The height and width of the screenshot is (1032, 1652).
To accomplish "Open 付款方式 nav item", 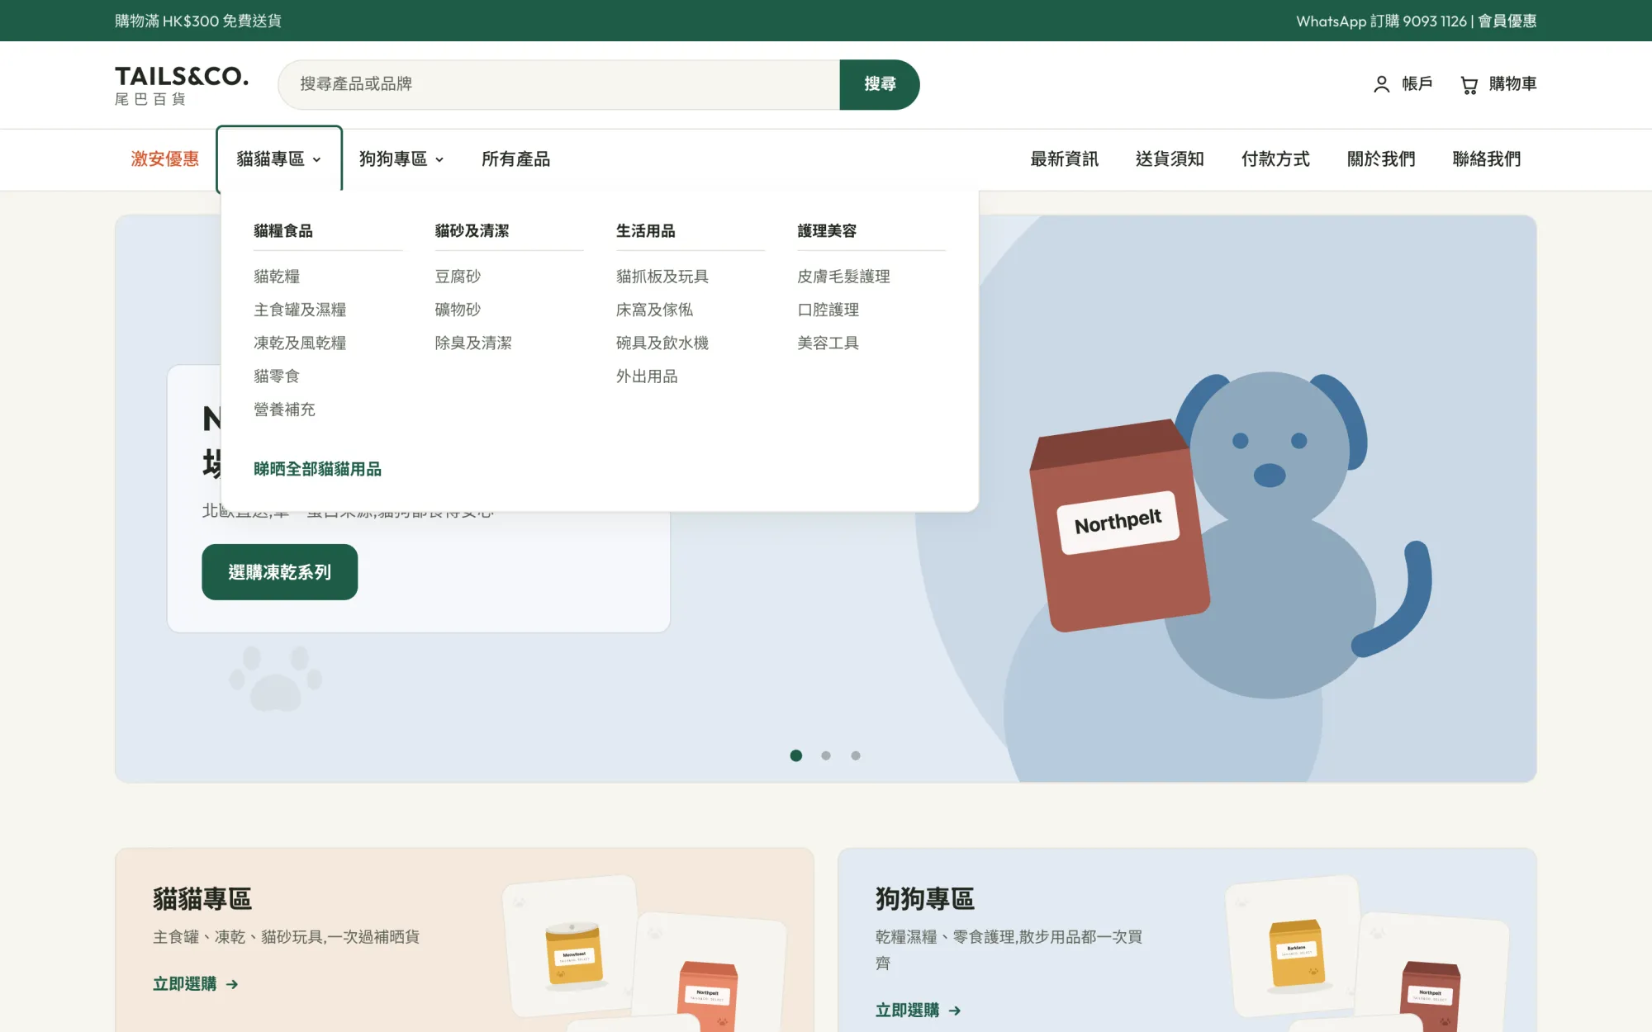I will click(1275, 159).
